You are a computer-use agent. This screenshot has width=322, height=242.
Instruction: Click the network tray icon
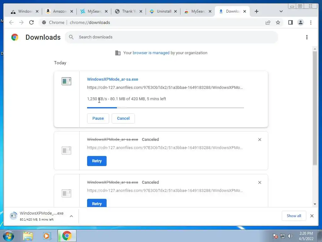283,236
